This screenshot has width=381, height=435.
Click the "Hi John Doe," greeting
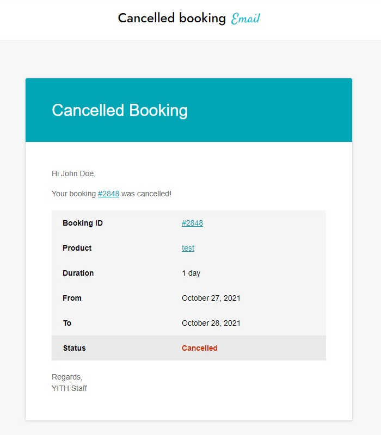click(73, 173)
